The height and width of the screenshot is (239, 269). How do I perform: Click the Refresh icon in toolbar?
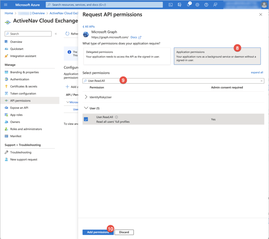tap(67, 34)
